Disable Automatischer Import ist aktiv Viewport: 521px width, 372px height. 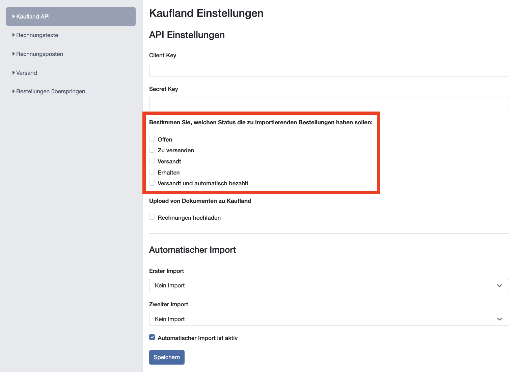(152, 337)
